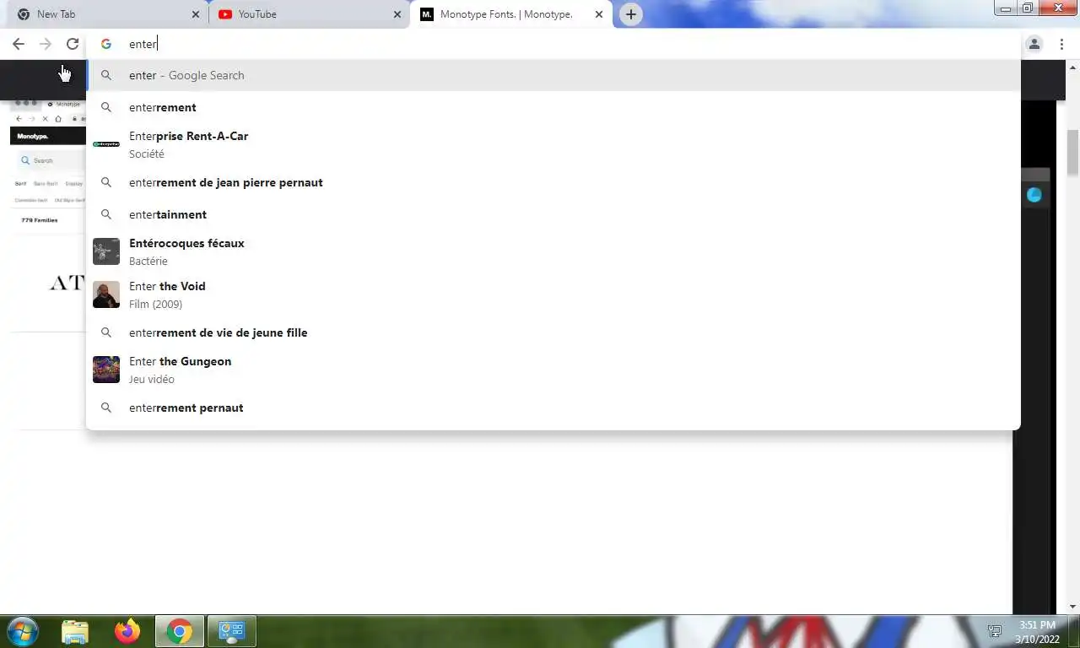
Task: Click the scrollbar up arrow
Action: tap(1073, 66)
